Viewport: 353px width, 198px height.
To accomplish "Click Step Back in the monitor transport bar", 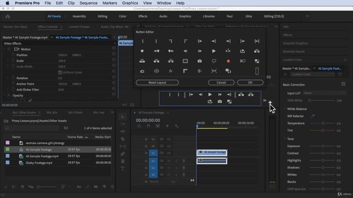I will point(200,95).
